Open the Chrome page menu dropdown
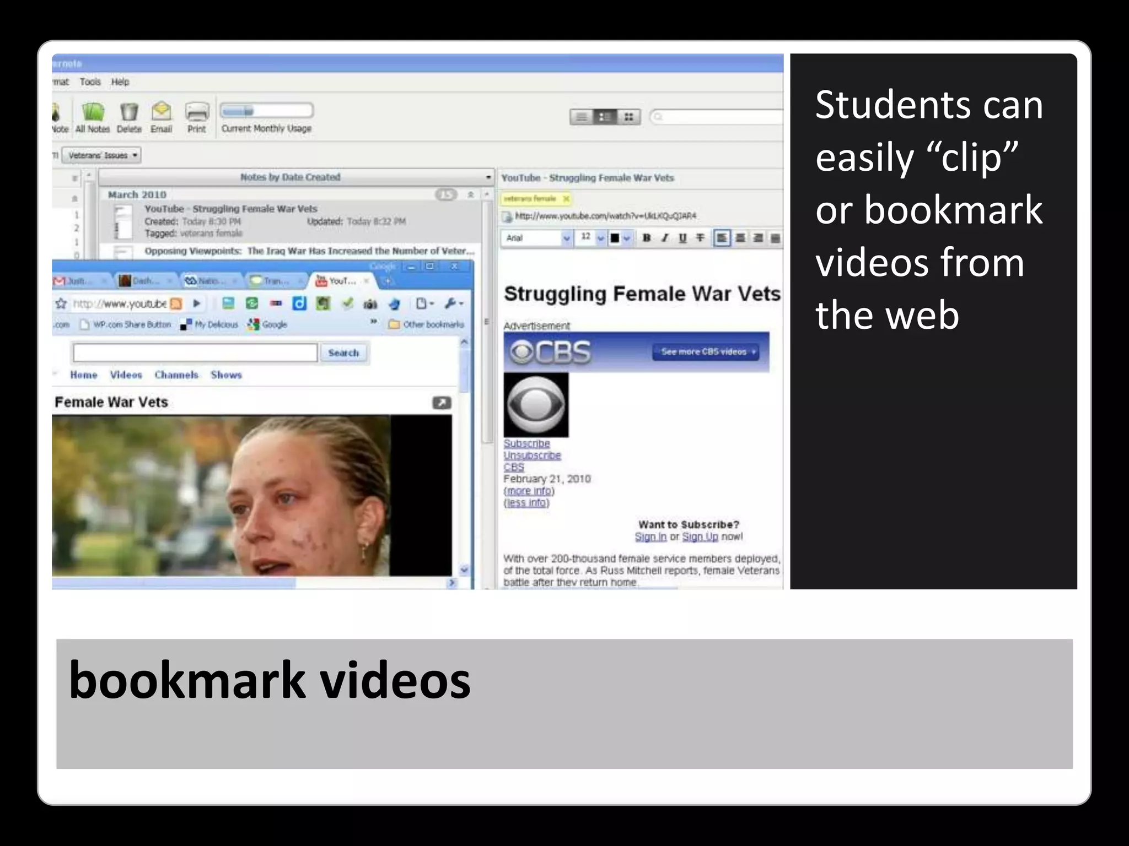This screenshot has width=1129, height=846. coord(424,303)
